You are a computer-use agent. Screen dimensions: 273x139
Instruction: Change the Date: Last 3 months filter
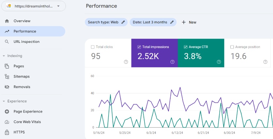point(153,22)
